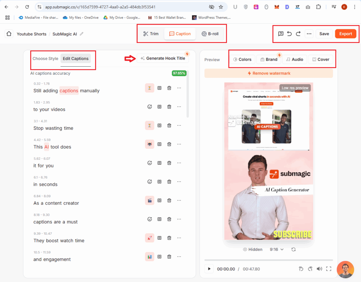This screenshot has height=282, width=361.
Task: Click the refresh preview icon beside 9:16
Action: tap(293, 250)
